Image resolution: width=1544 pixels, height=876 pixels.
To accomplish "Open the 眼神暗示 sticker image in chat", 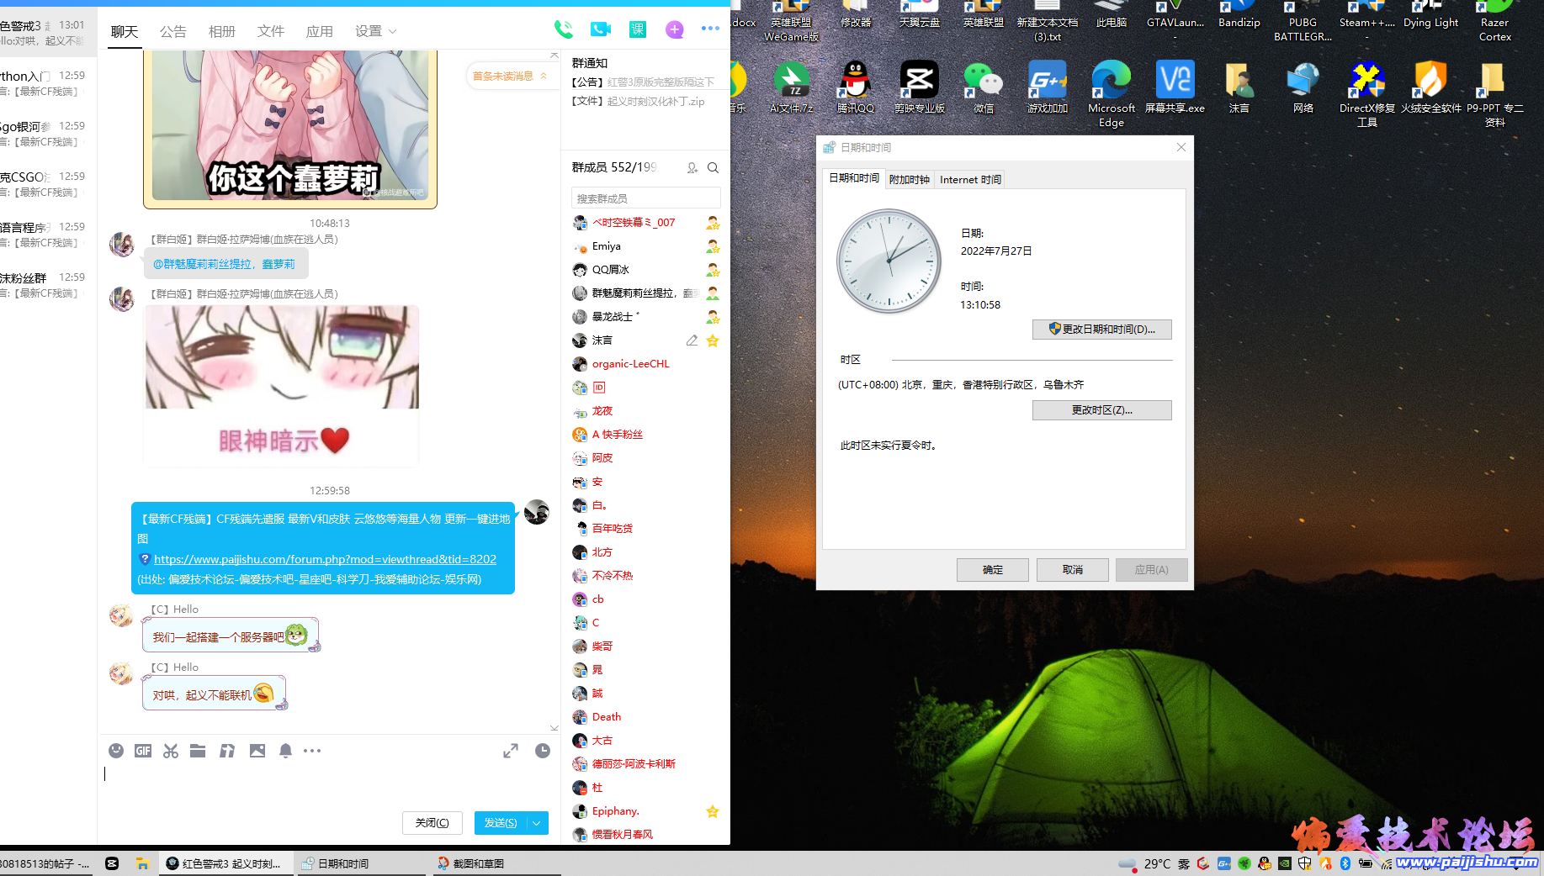I will 282,385.
